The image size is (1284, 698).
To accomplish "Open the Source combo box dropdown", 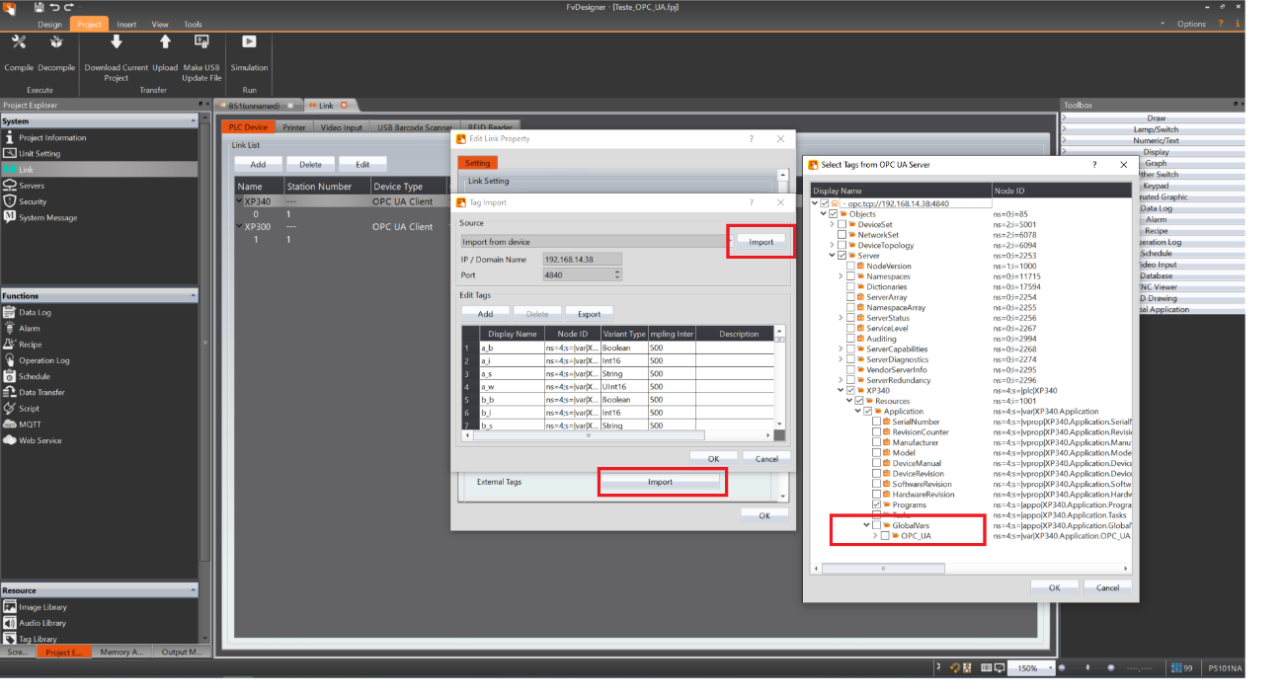I will coord(593,242).
